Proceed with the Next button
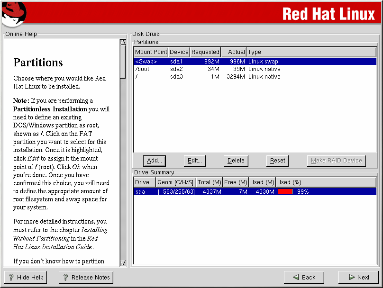The image size is (383, 288). (x=358, y=278)
